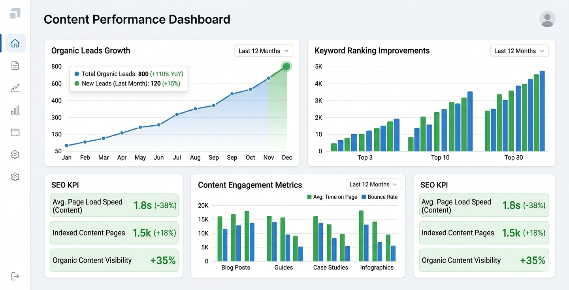This screenshot has height=290, width=569.
Task: Click the 5K label on keyword chart axis
Action: pos(318,67)
